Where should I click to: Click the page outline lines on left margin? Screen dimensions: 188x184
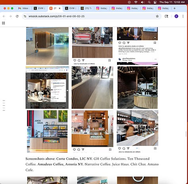pos(4,105)
